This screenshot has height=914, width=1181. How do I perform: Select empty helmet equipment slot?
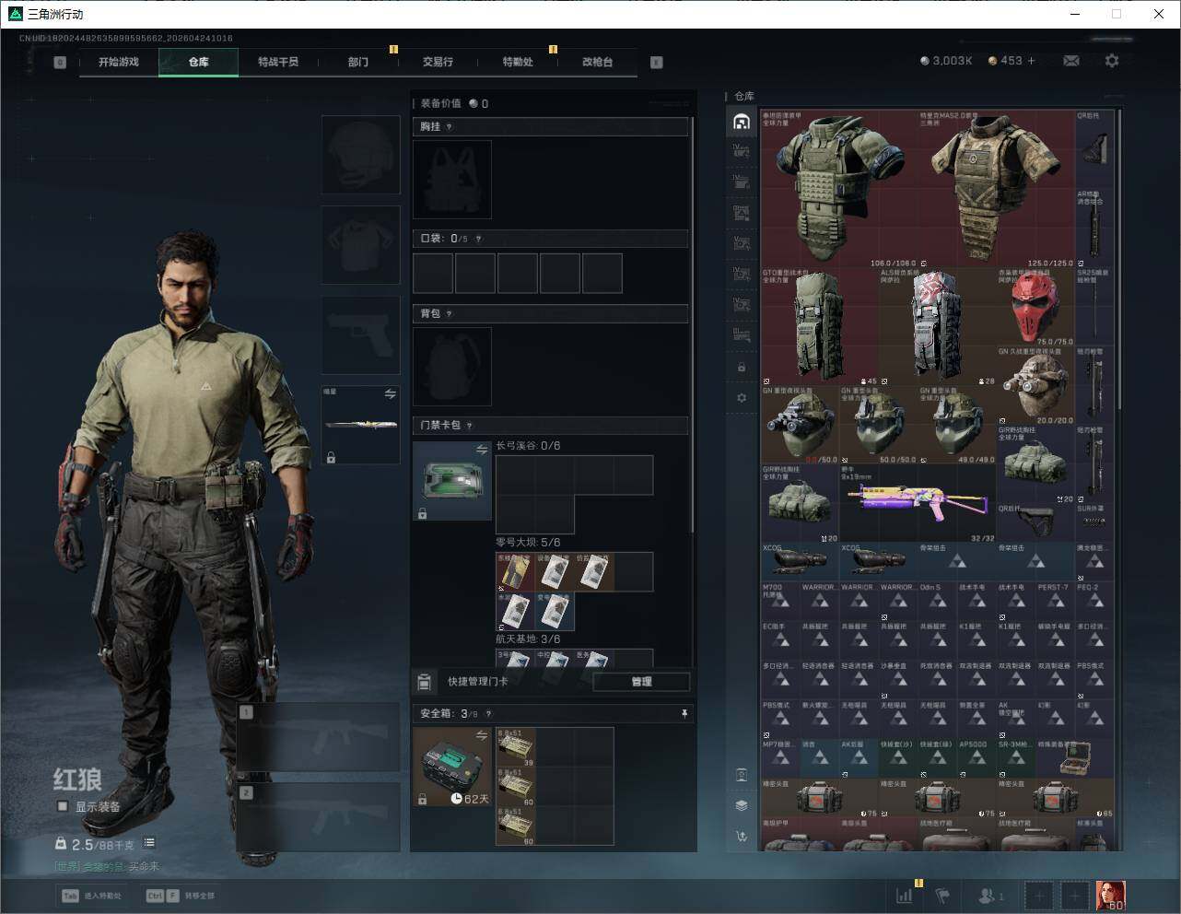[x=360, y=155]
